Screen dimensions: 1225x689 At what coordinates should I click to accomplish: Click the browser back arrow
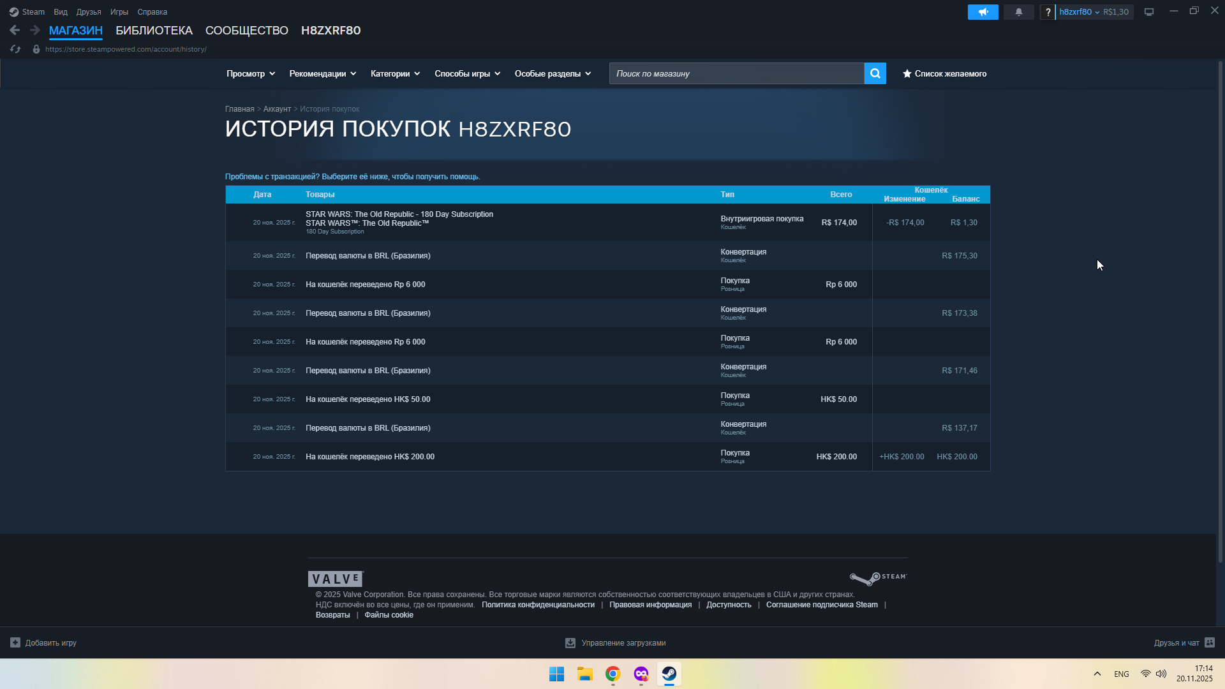pos(15,30)
